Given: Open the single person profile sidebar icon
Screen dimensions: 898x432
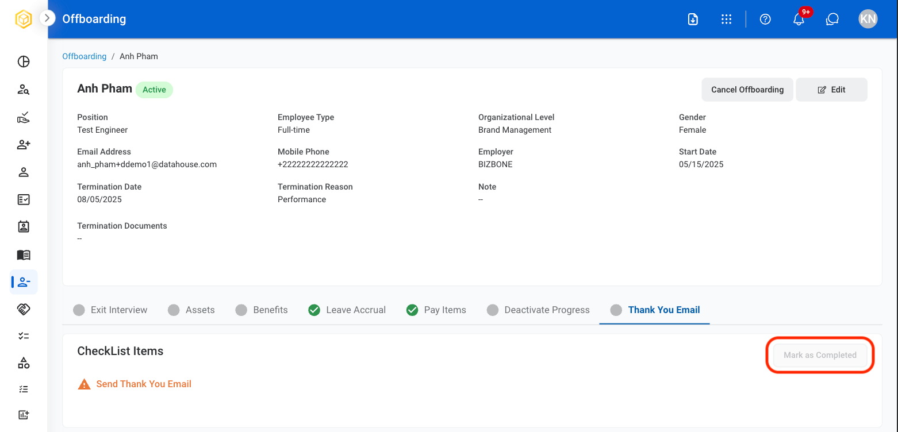Looking at the screenshot, I should pyautogui.click(x=24, y=172).
